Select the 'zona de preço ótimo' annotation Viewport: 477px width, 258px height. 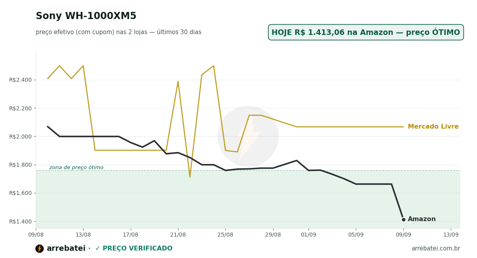[x=76, y=168]
